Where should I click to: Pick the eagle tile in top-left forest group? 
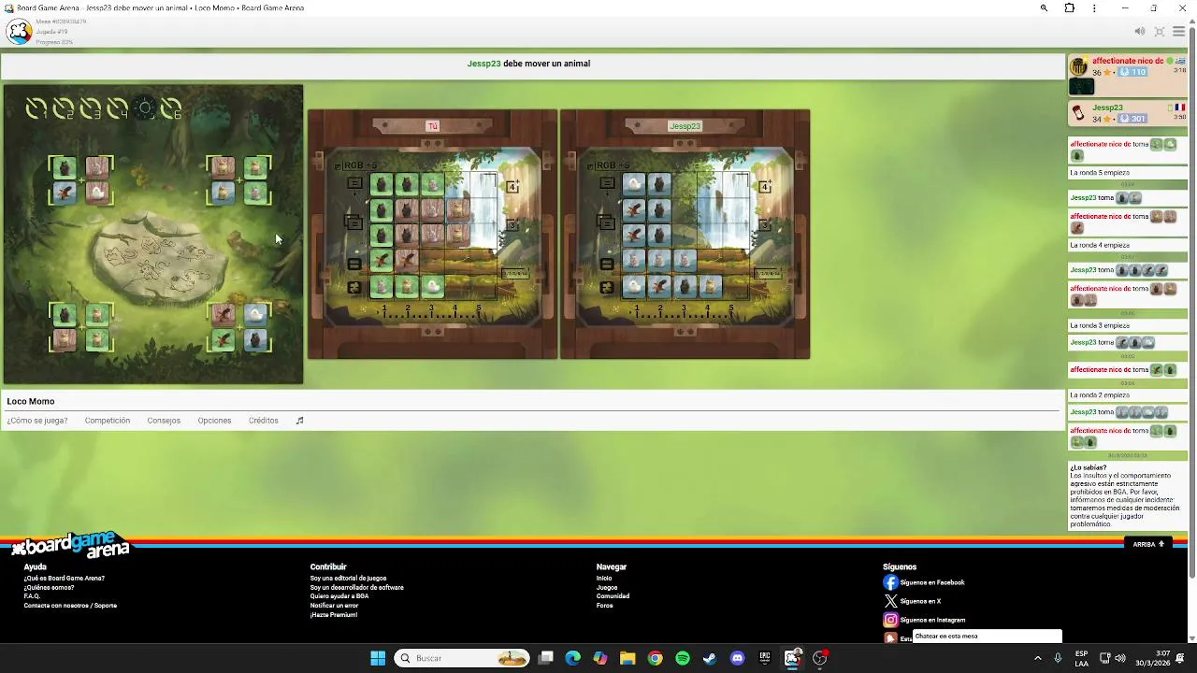click(x=65, y=193)
